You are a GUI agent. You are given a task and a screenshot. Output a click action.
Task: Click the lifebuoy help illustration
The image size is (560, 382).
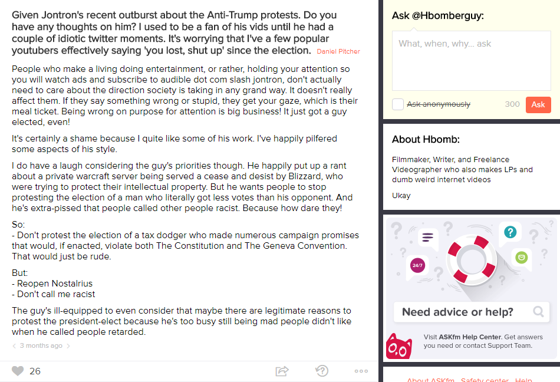(472, 260)
